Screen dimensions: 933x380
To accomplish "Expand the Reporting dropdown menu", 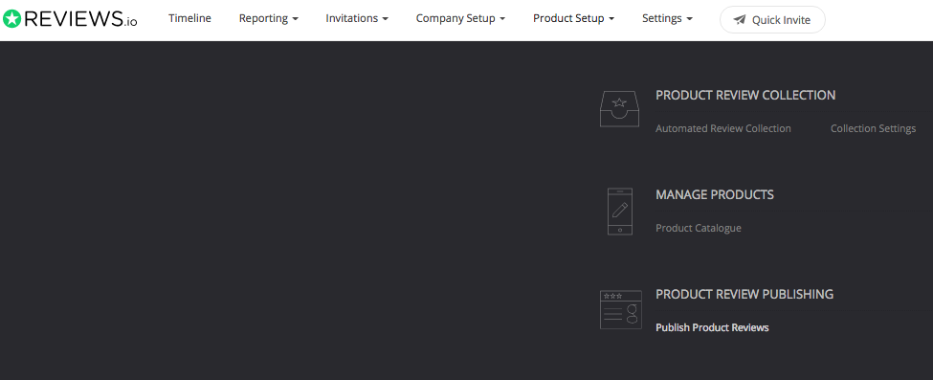I will [x=269, y=18].
